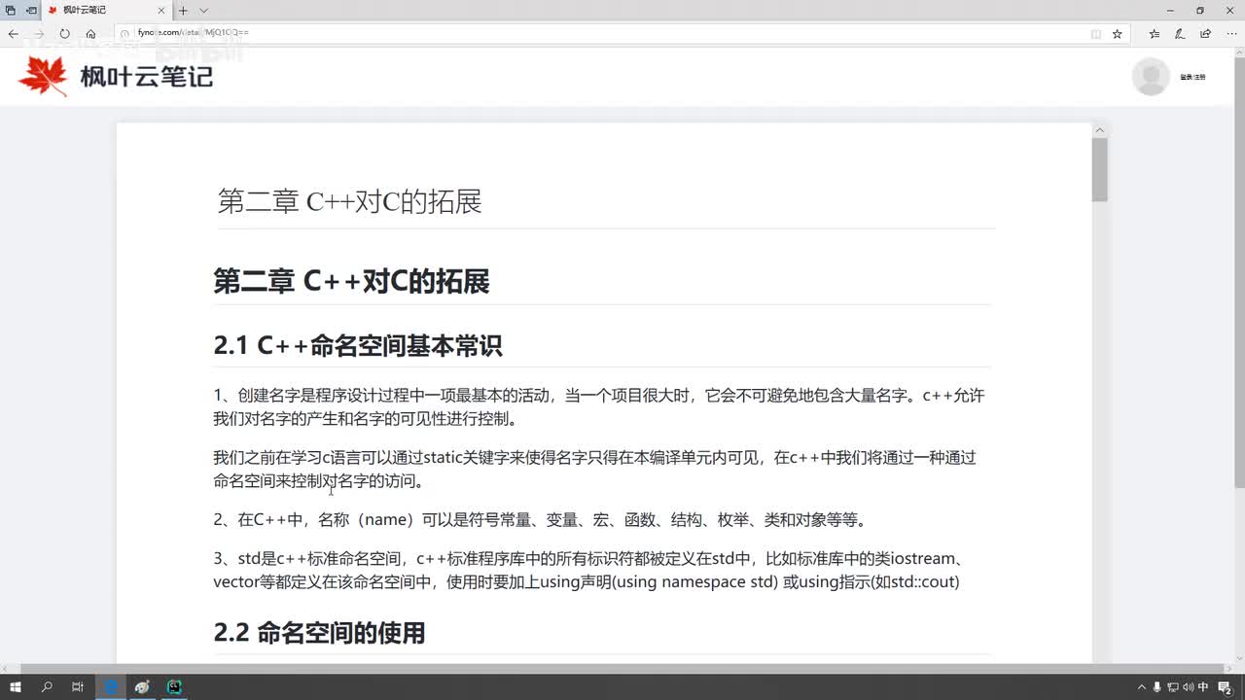Open browser settings and more menu
Viewport: 1245px width, 700px height.
(x=1231, y=33)
